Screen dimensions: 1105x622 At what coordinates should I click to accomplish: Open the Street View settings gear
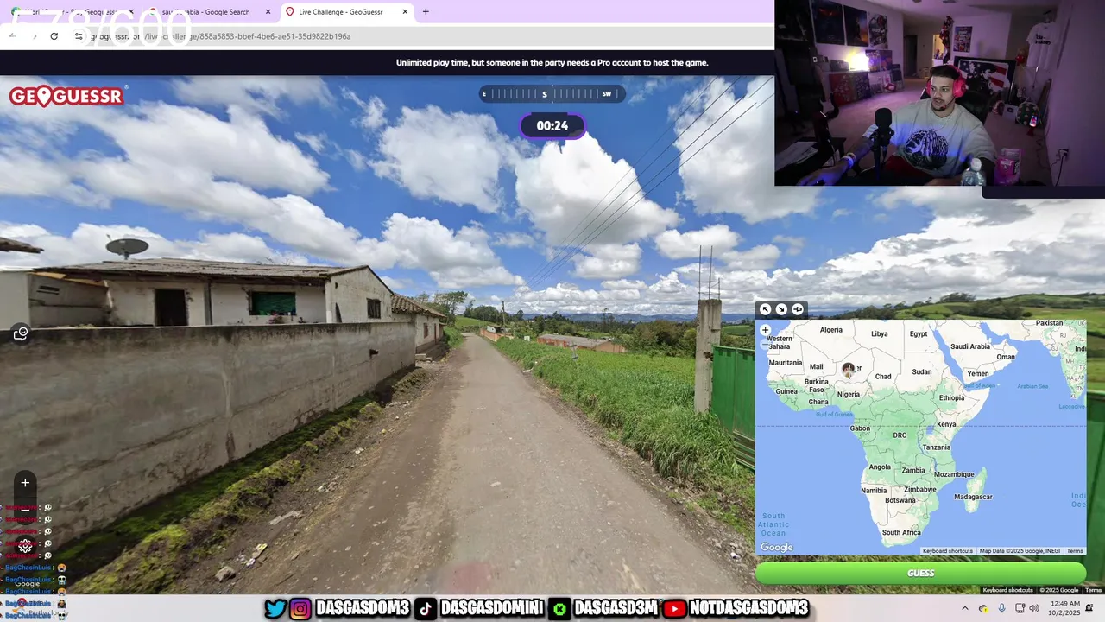click(x=25, y=546)
